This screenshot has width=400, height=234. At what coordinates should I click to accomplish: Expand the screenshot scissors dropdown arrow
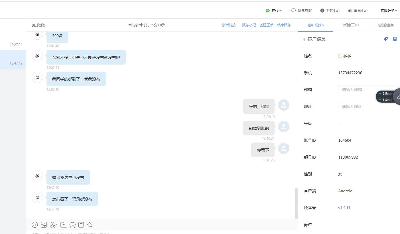click(56, 225)
